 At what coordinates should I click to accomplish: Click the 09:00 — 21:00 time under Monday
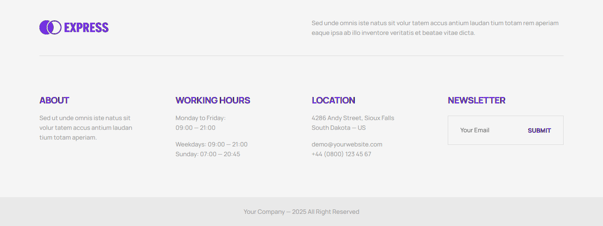pos(195,128)
